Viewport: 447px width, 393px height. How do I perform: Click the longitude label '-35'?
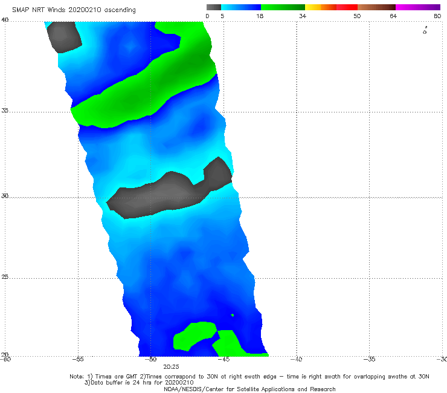370,359
